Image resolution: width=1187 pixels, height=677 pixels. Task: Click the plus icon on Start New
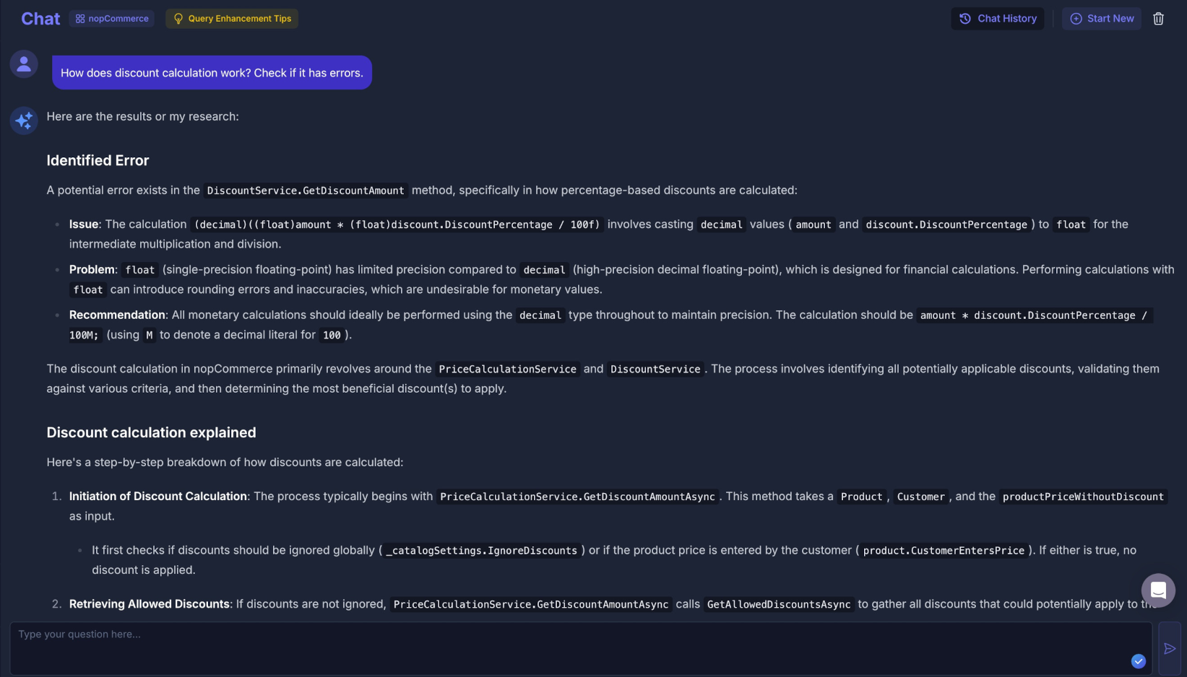1076,19
